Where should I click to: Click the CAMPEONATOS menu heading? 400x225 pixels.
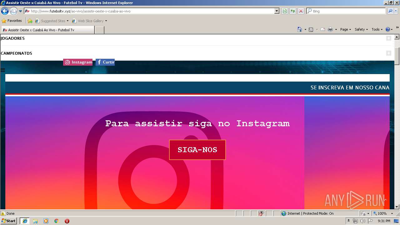coord(16,53)
